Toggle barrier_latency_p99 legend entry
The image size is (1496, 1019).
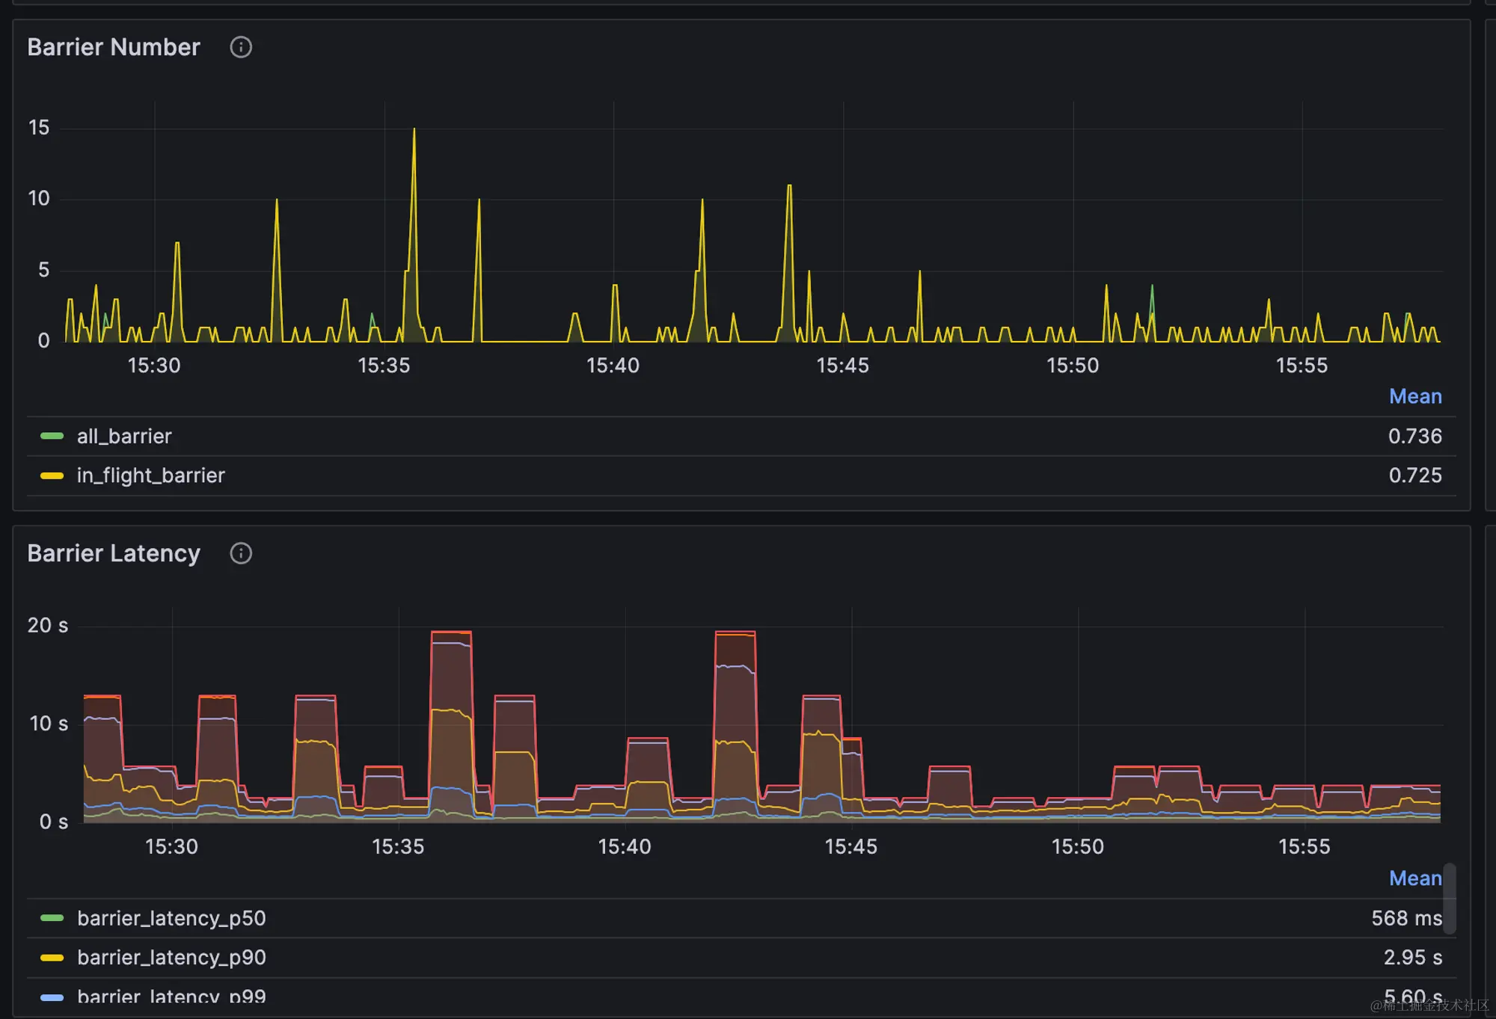[x=171, y=997]
